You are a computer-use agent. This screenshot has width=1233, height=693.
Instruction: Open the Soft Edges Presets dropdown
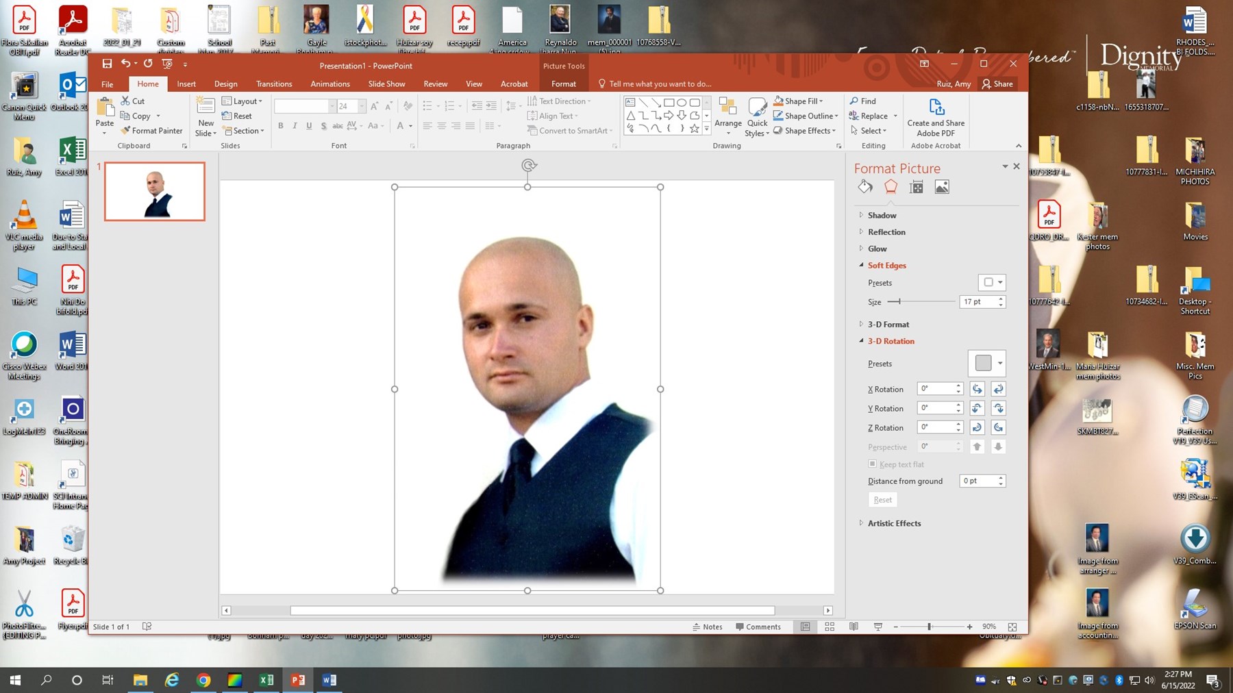pos(992,282)
